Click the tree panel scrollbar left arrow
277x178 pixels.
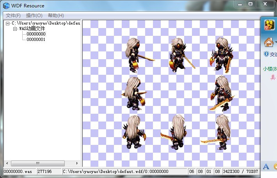pos(7,163)
